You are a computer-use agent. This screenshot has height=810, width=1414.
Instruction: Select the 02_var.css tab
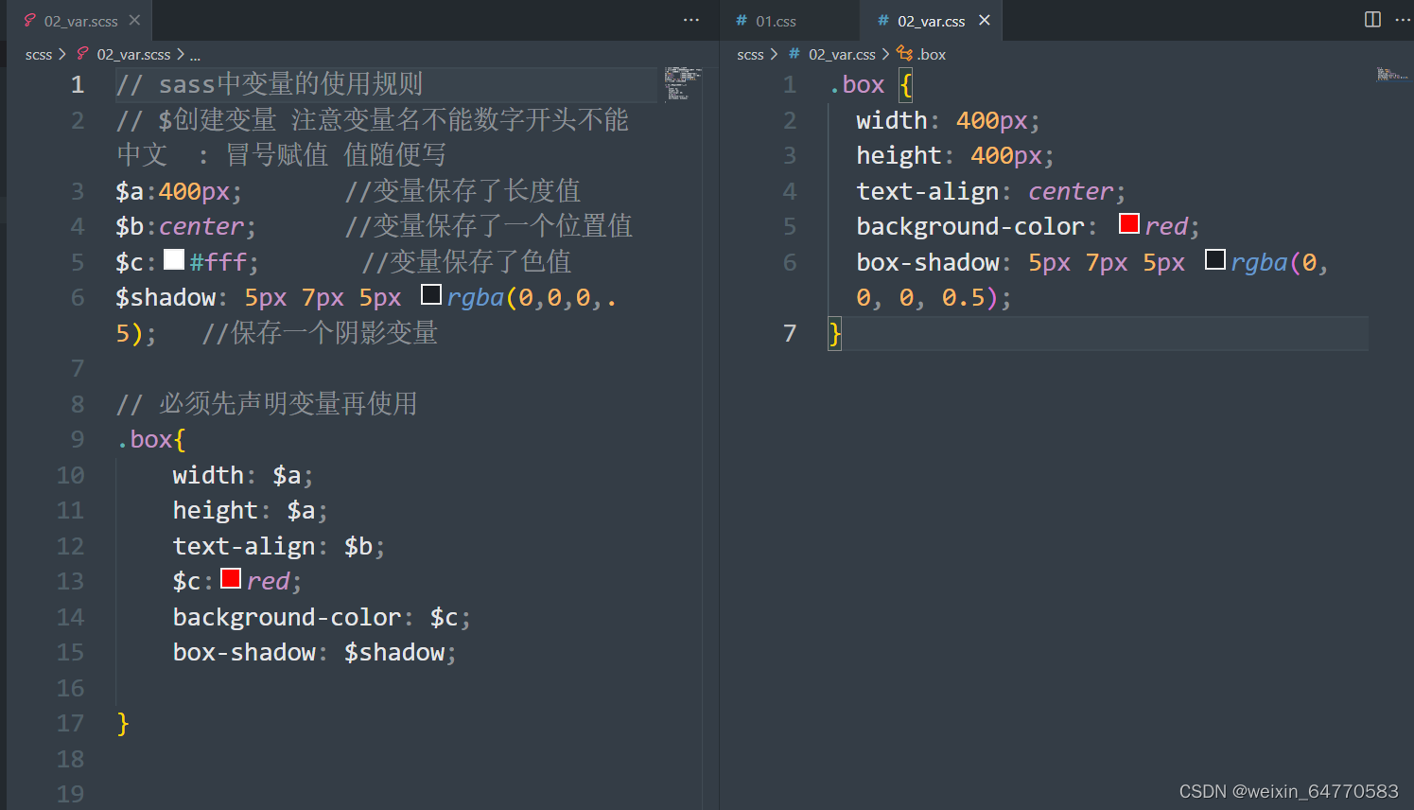click(x=932, y=19)
